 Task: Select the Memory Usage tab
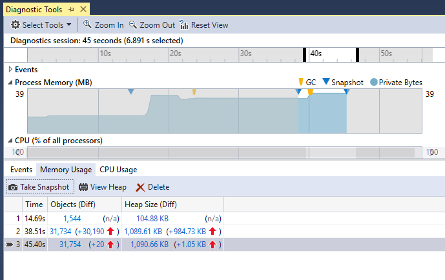pyautogui.click(x=65, y=170)
